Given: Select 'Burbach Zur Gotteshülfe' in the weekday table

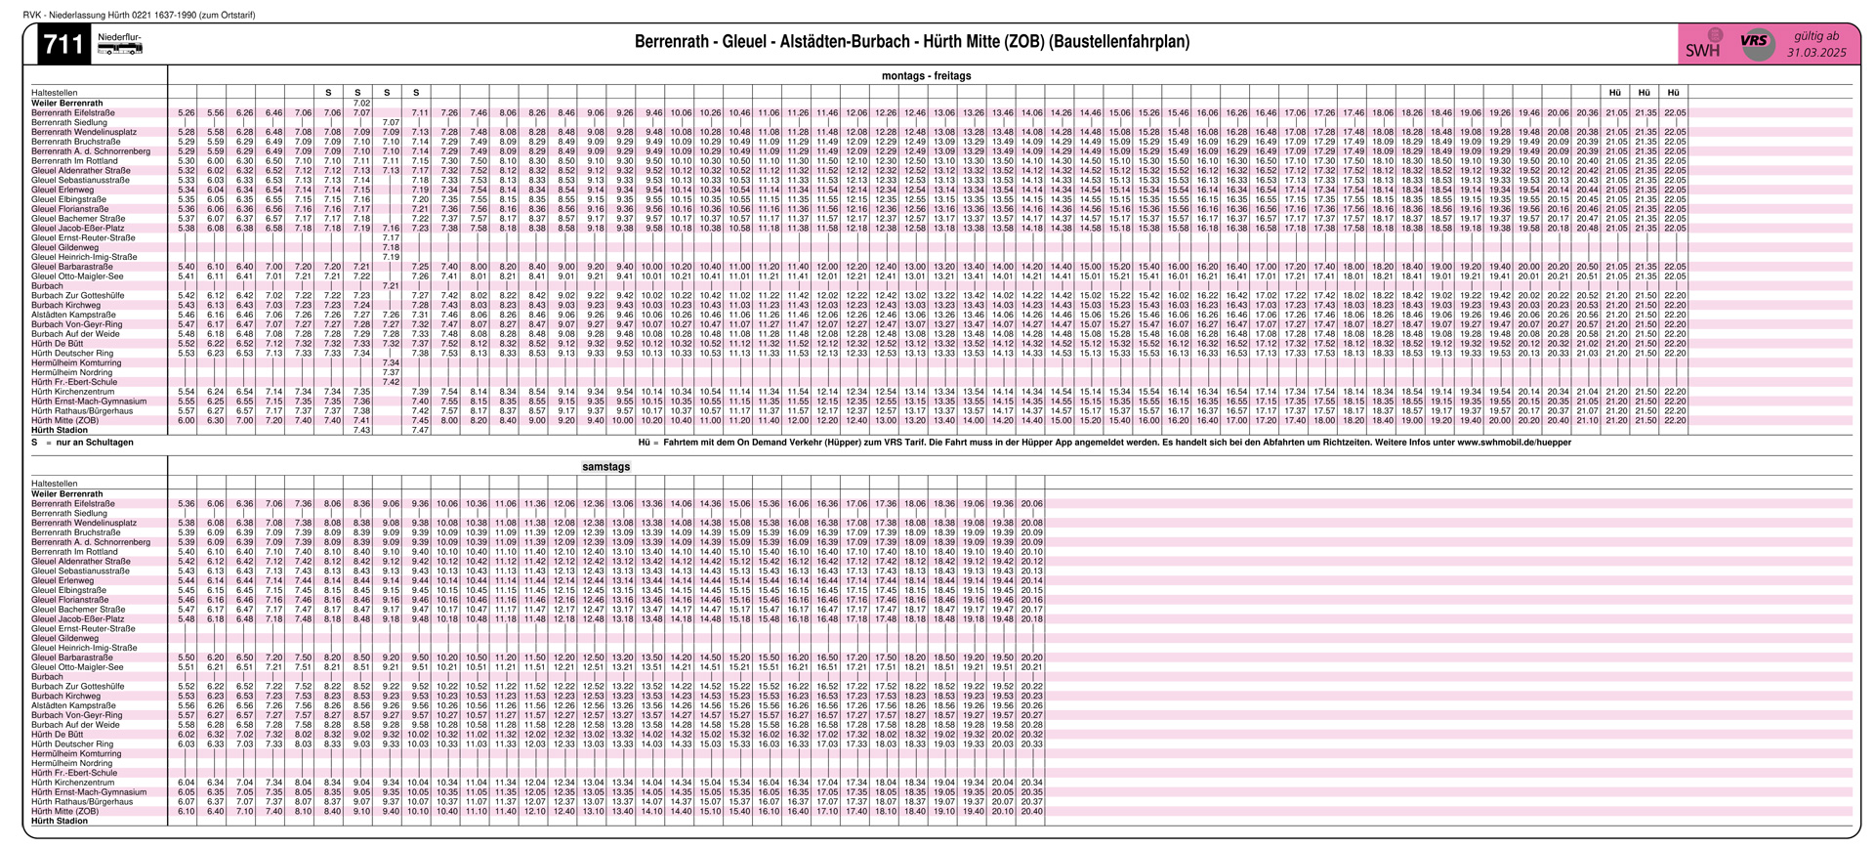Looking at the screenshot, I should (77, 296).
